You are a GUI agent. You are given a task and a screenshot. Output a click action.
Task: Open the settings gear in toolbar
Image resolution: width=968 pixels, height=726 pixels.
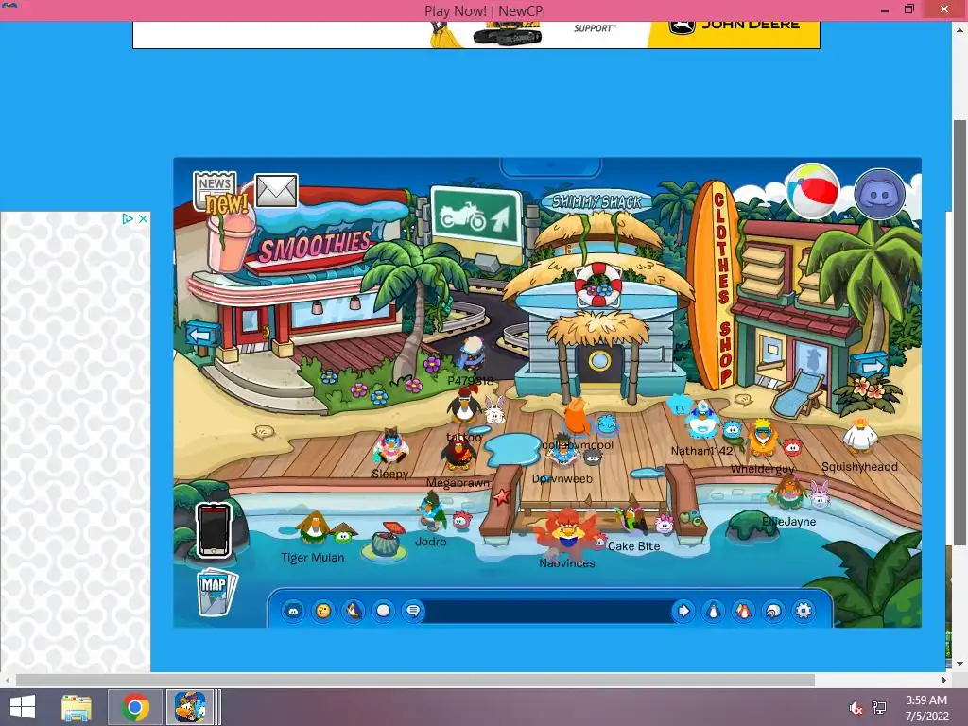coord(804,612)
